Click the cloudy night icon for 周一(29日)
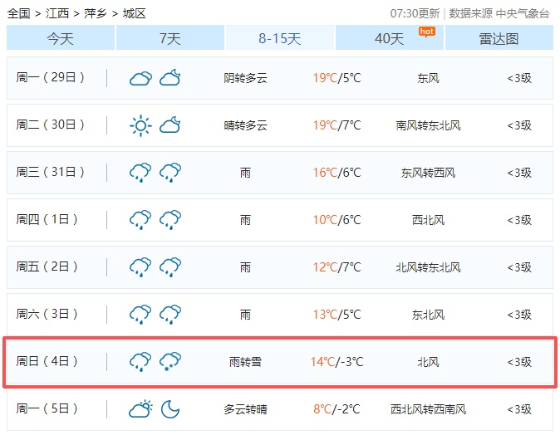560x435 pixels. click(x=170, y=77)
